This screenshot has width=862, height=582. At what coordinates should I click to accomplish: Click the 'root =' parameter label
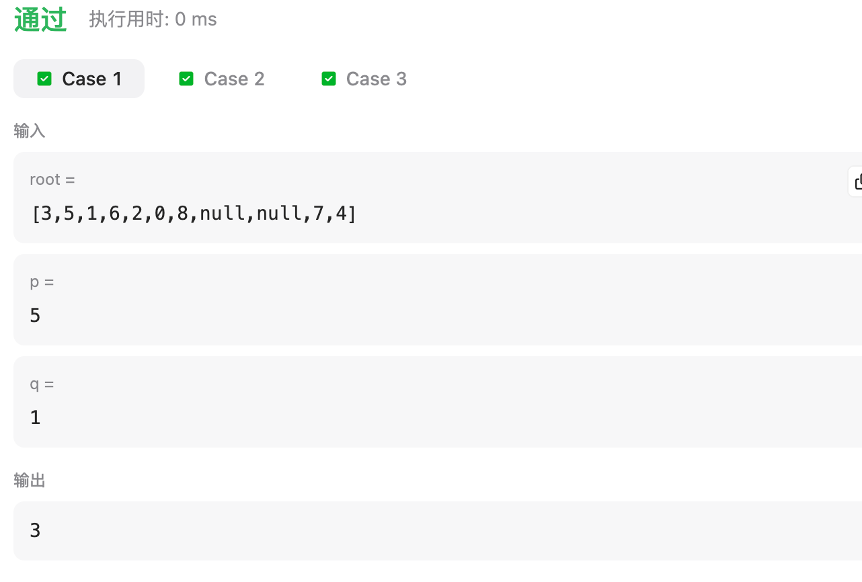tap(52, 179)
